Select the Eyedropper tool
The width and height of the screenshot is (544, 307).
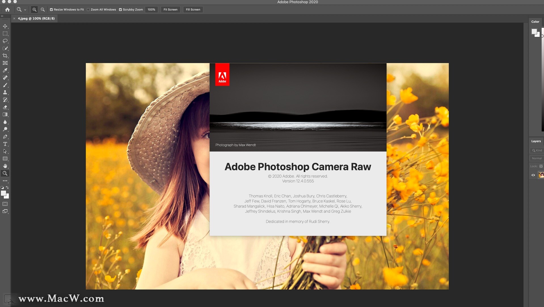point(5,71)
